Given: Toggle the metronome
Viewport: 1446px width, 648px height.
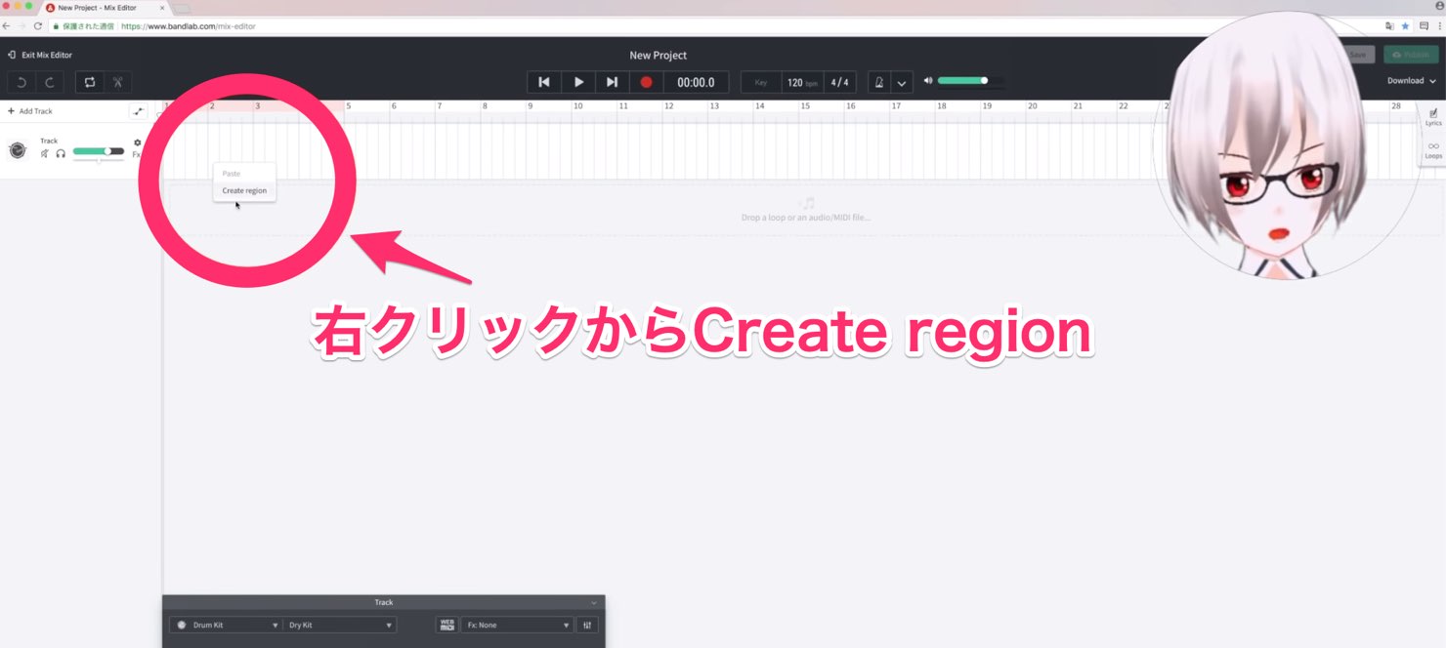Looking at the screenshot, I should pos(879,83).
